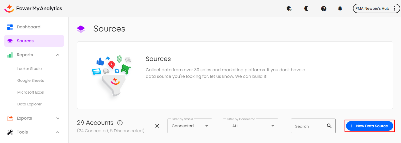Open the PMA Newbie's Hub three-dot menu
The image size is (401, 143).
[x=394, y=8]
